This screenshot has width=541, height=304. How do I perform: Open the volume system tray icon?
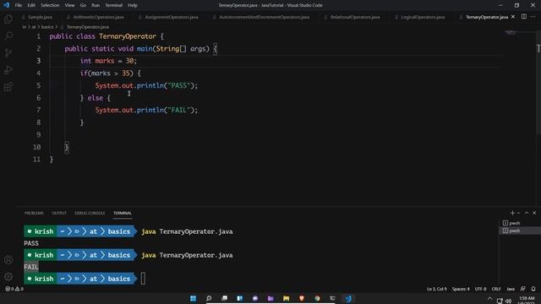point(508,301)
